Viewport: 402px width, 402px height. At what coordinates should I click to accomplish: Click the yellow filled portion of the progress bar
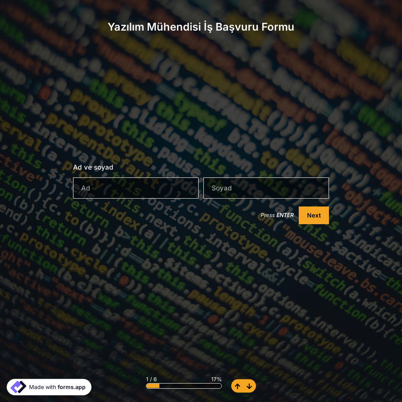pos(153,386)
